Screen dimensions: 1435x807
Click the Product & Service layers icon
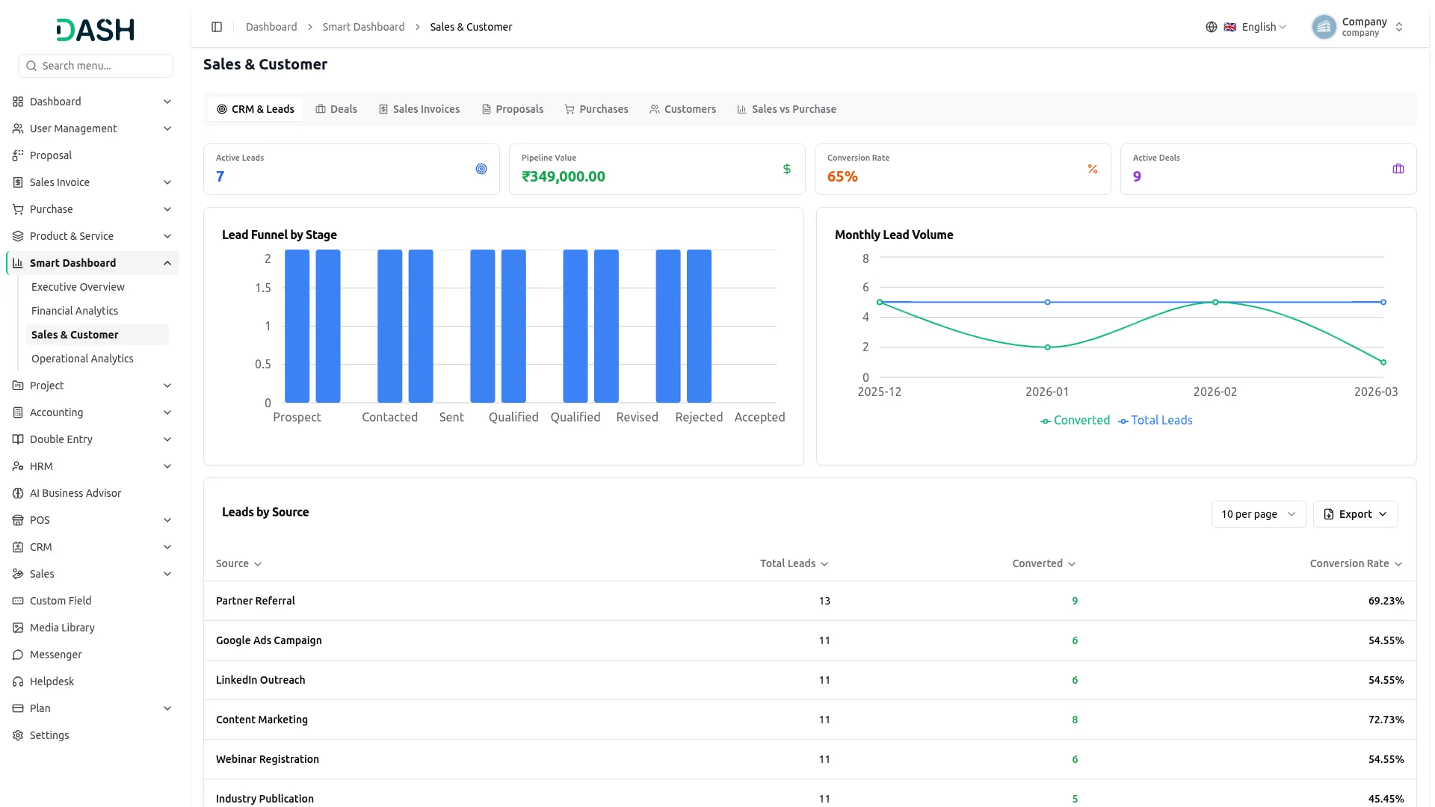[x=18, y=236]
